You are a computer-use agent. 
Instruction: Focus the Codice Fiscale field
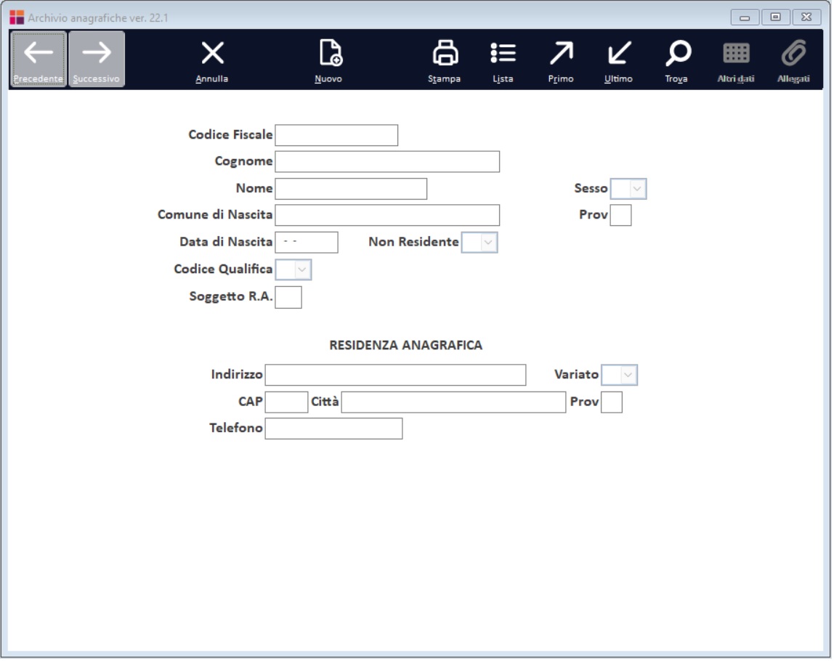337,136
